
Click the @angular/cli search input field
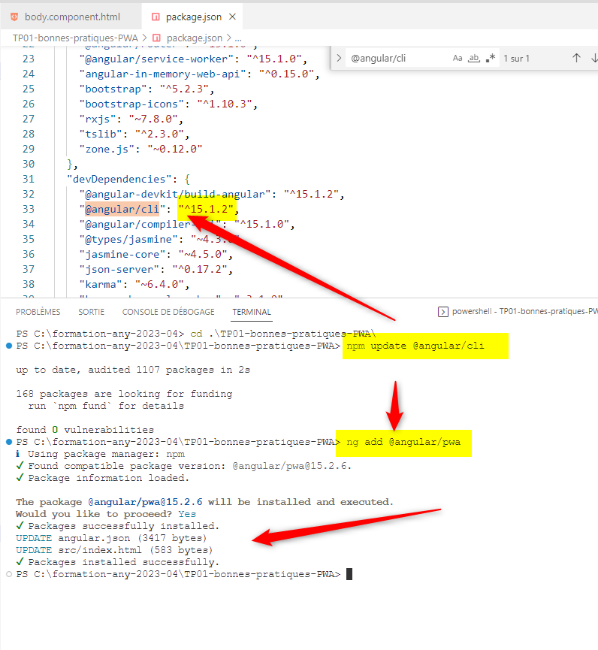tap(398, 59)
